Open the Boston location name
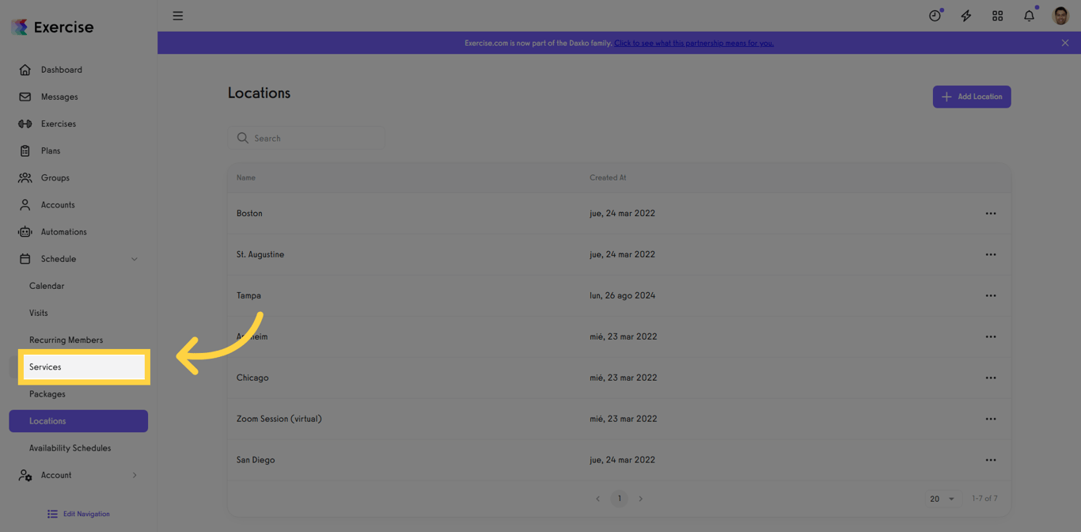 (x=249, y=214)
